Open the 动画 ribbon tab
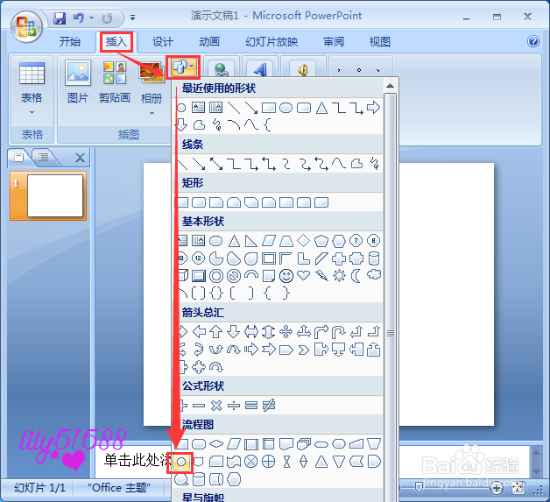The image size is (550, 502). pyautogui.click(x=209, y=42)
